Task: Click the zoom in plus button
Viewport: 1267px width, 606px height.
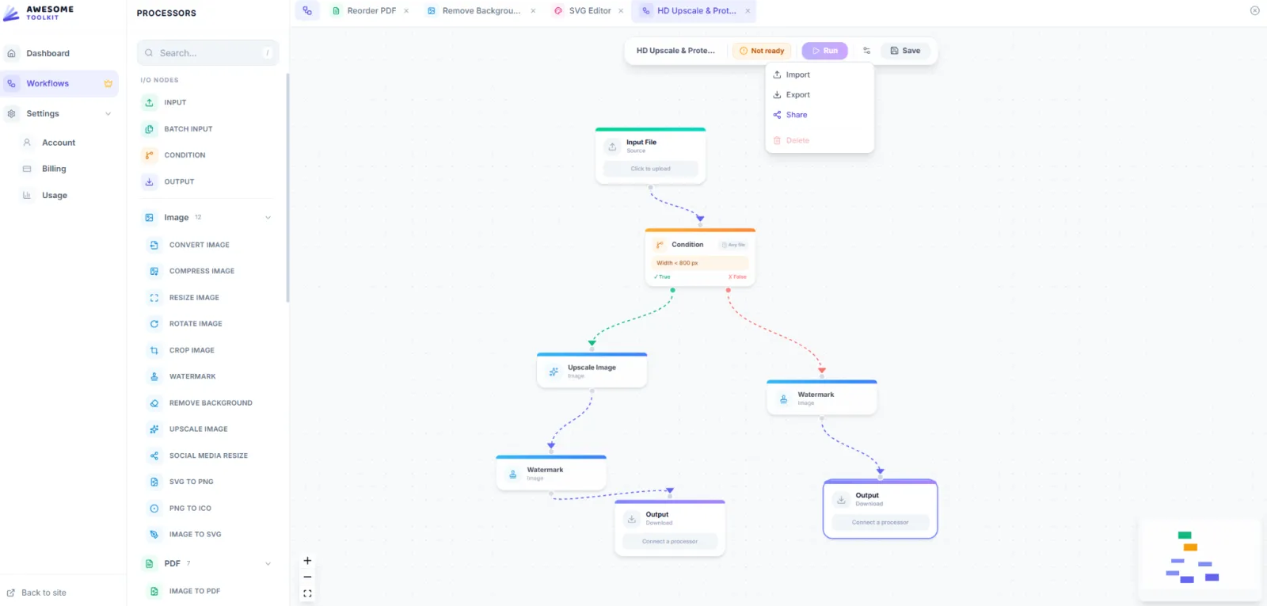Action: pos(307,561)
